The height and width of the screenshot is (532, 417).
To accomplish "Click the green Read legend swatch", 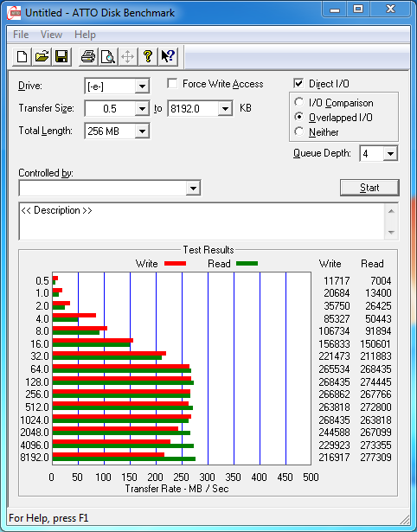I will tap(247, 264).
